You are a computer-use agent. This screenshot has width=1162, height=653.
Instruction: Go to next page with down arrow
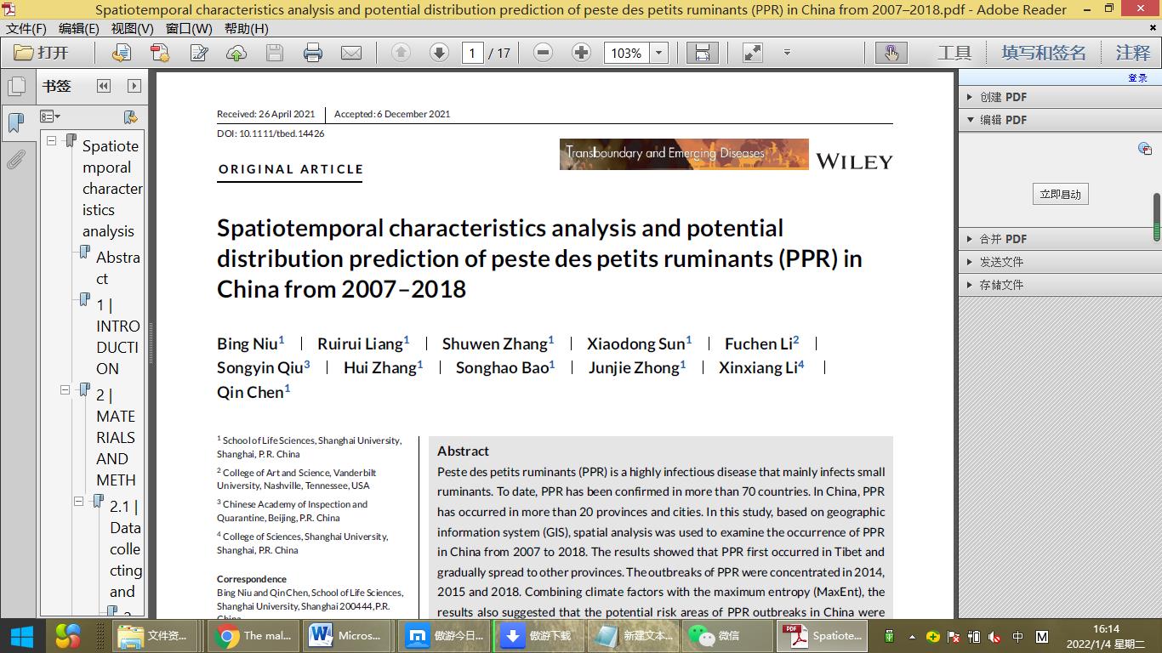click(439, 53)
